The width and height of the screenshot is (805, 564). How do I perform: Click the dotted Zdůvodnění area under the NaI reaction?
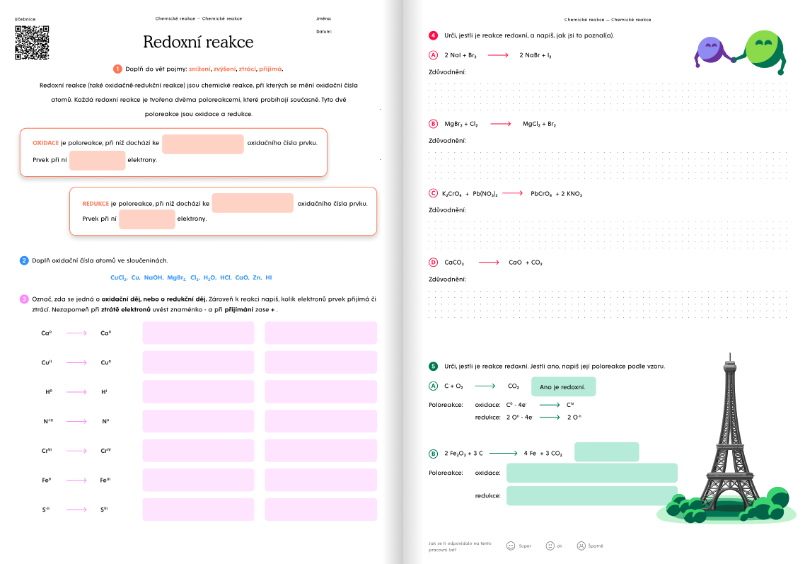click(608, 93)
